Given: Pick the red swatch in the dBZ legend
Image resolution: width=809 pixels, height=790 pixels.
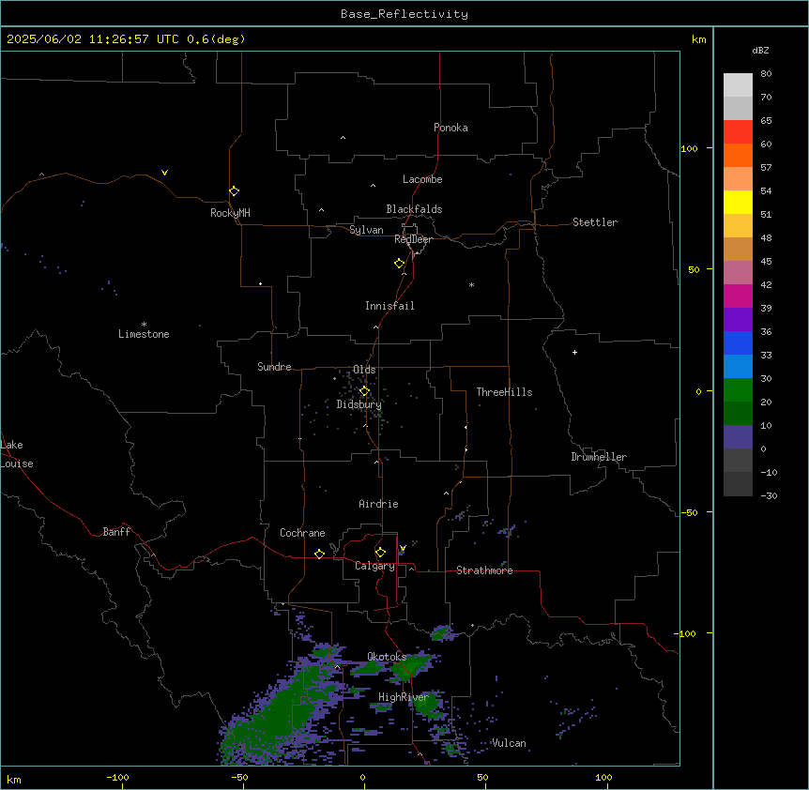Looking at the screenshot, I should click(738, 131).
